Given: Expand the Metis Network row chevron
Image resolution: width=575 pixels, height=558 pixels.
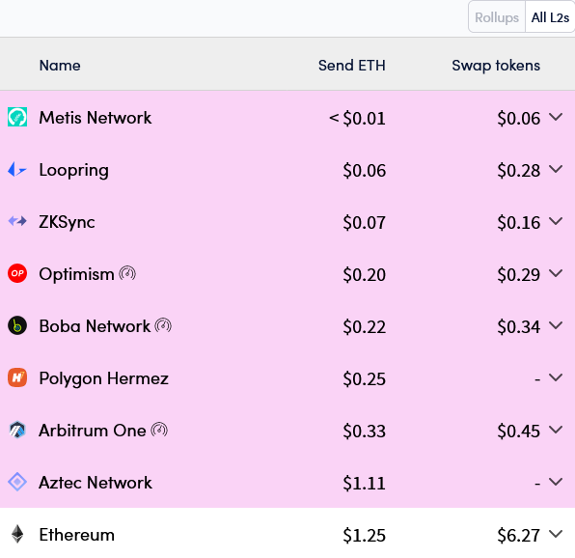Looking at the screenshot, I should click(556, 117).
